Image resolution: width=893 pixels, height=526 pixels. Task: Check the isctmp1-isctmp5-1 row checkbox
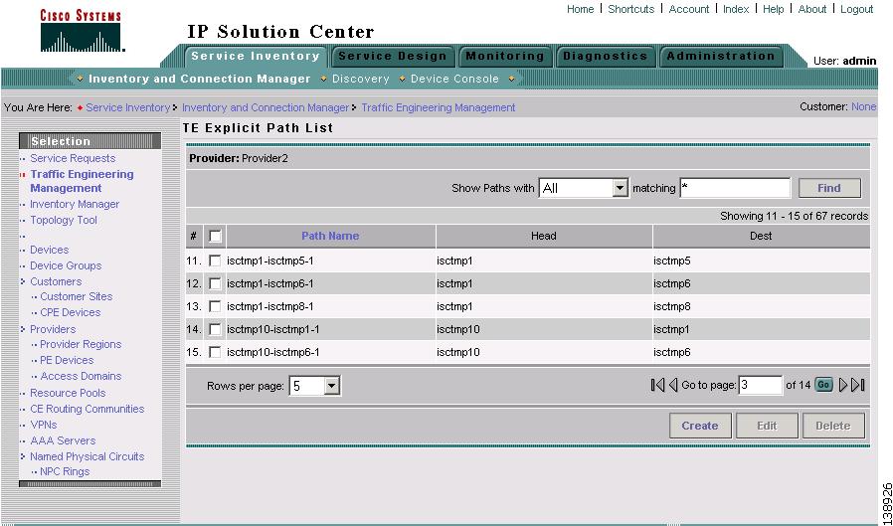click(215, 261)
